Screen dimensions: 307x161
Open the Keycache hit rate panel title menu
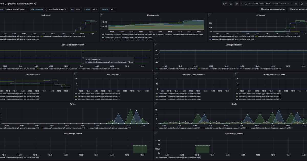33,74
